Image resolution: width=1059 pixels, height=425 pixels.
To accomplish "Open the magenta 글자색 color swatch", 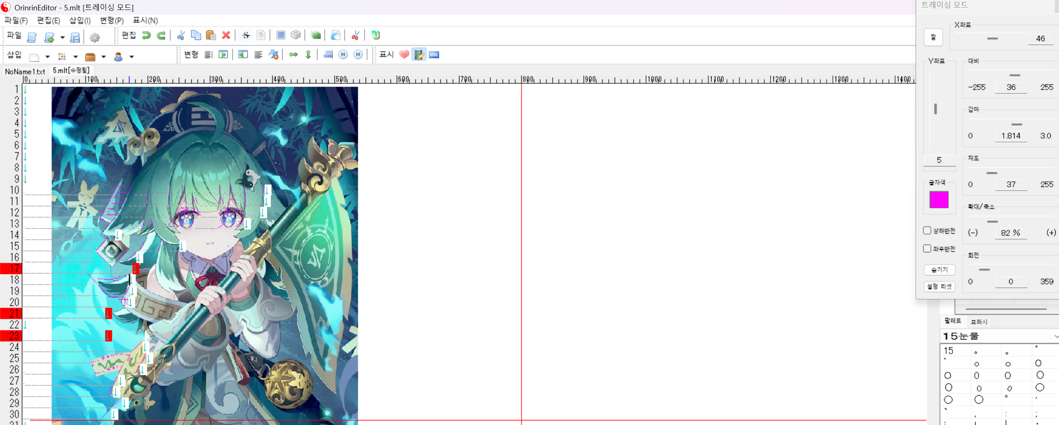I will pos(939,200).
